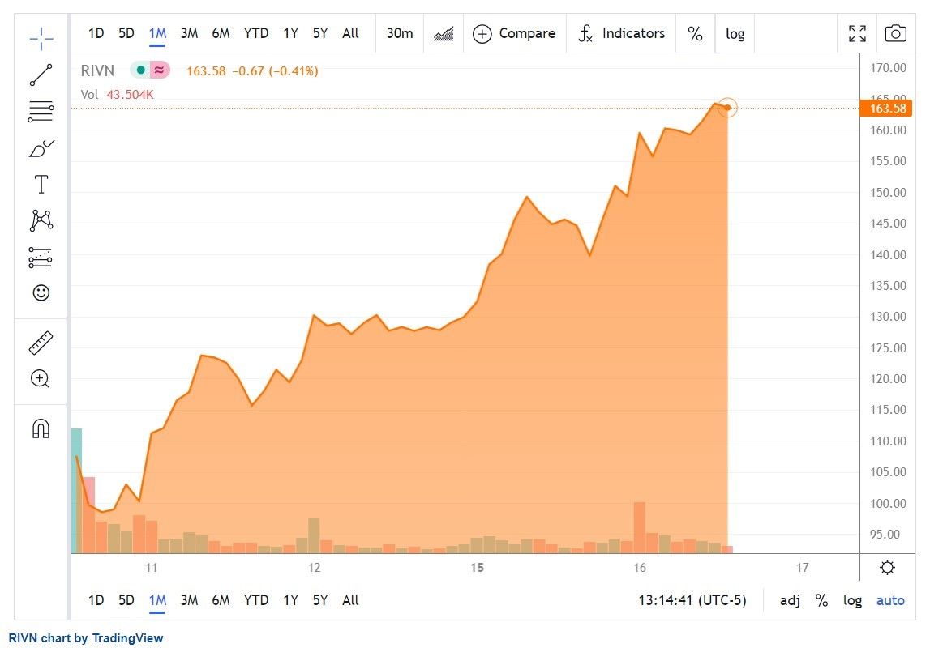Toggle adj dividend adjustment
This screenshot has width=930, height=648.
coord(790,600)
